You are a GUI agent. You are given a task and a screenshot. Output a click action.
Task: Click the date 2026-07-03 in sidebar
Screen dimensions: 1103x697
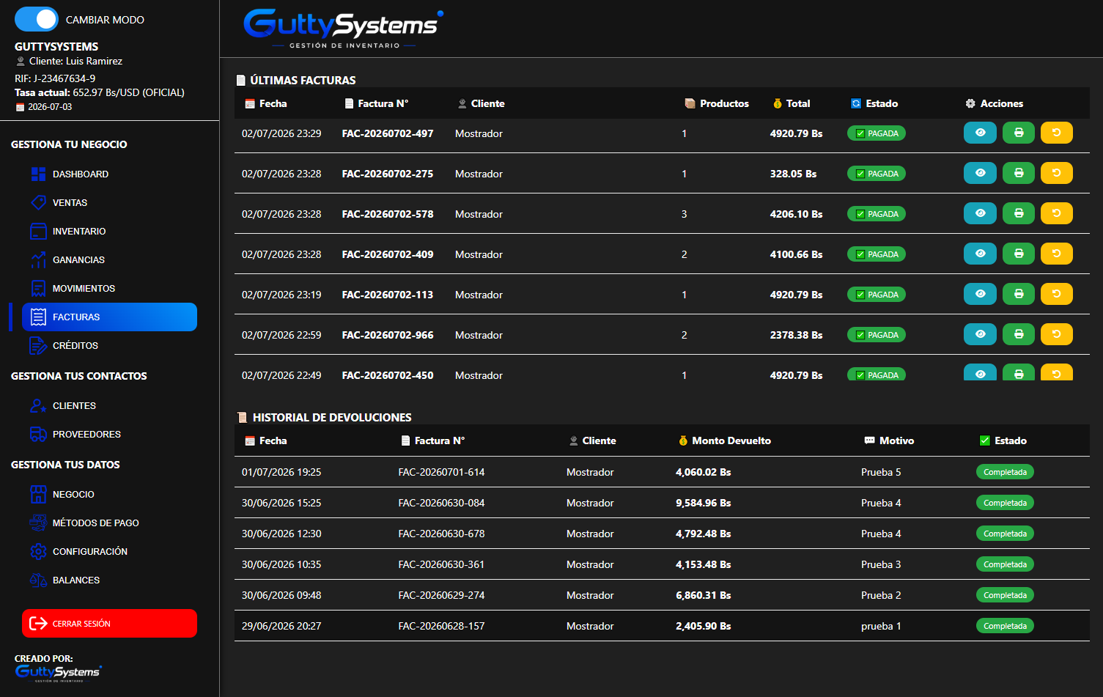[50, 107]
